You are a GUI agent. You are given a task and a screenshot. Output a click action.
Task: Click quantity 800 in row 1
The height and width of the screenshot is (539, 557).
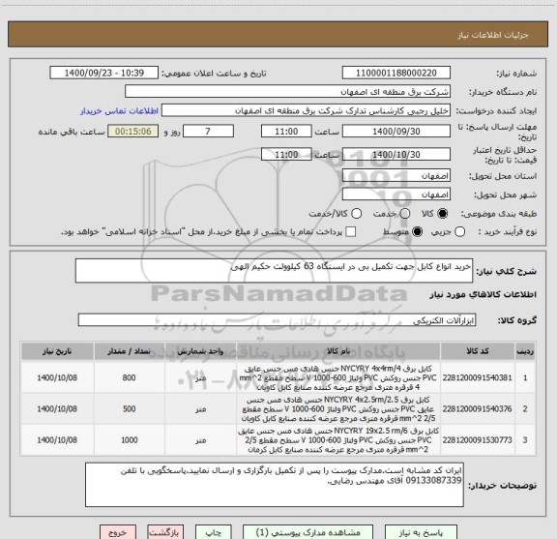tap(129, 377)
